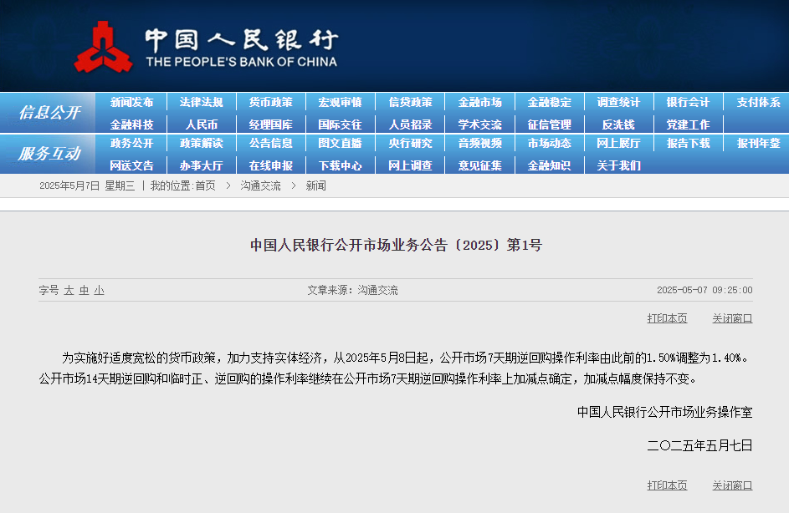Go to 金融市场 in navigation
Screen dimensions: 789x513
[479, 102]
